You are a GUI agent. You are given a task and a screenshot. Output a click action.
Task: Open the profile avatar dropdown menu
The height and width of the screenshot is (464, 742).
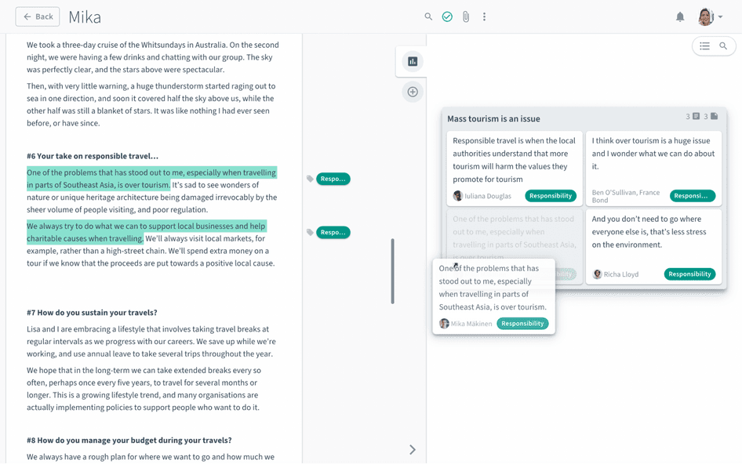coord(704,16)
